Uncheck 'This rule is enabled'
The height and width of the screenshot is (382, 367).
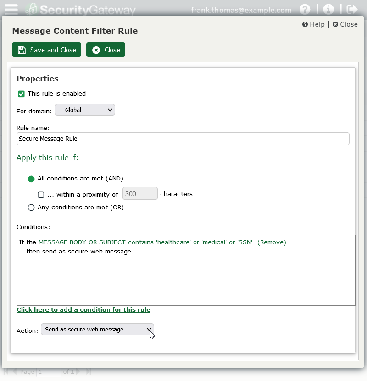pos(21,94)
